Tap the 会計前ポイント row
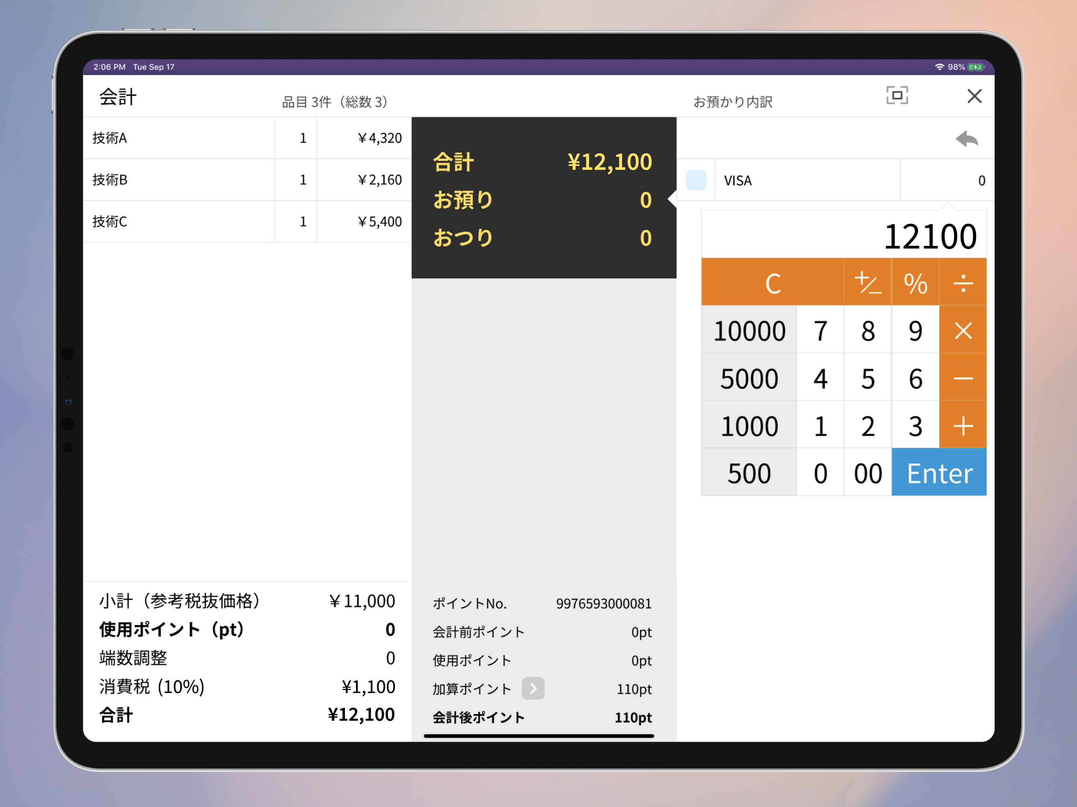 pyautogui.click(x=542, y=632)
